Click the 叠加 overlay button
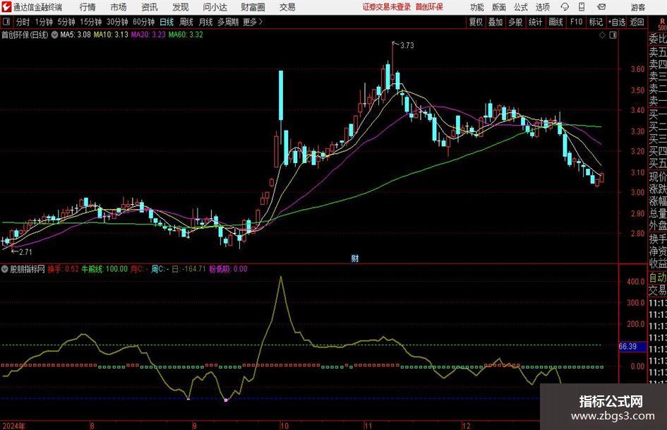 495,22
